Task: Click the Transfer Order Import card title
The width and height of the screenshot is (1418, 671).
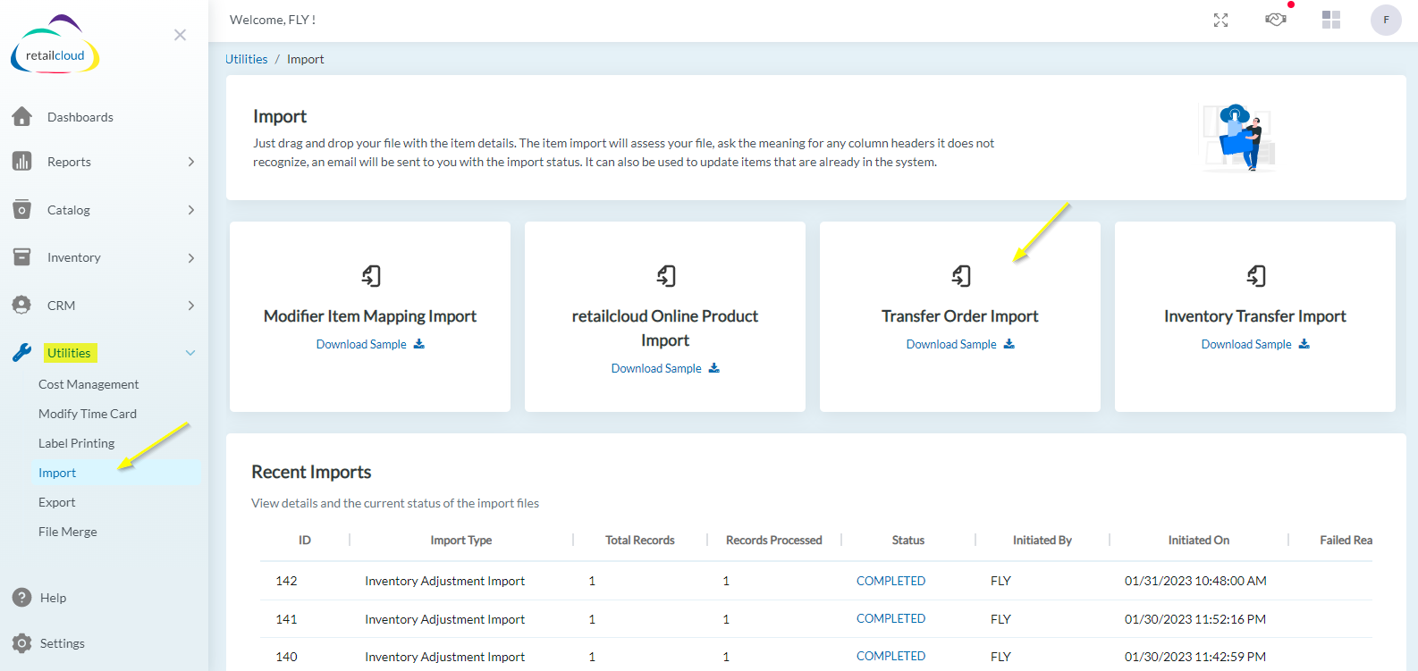Action: click(960, 316)
